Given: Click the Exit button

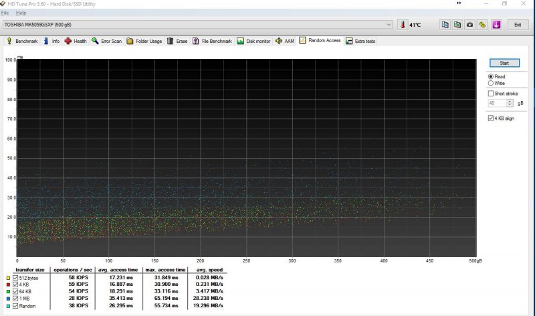Looking at the screenshot, I should tap(517, 25).
